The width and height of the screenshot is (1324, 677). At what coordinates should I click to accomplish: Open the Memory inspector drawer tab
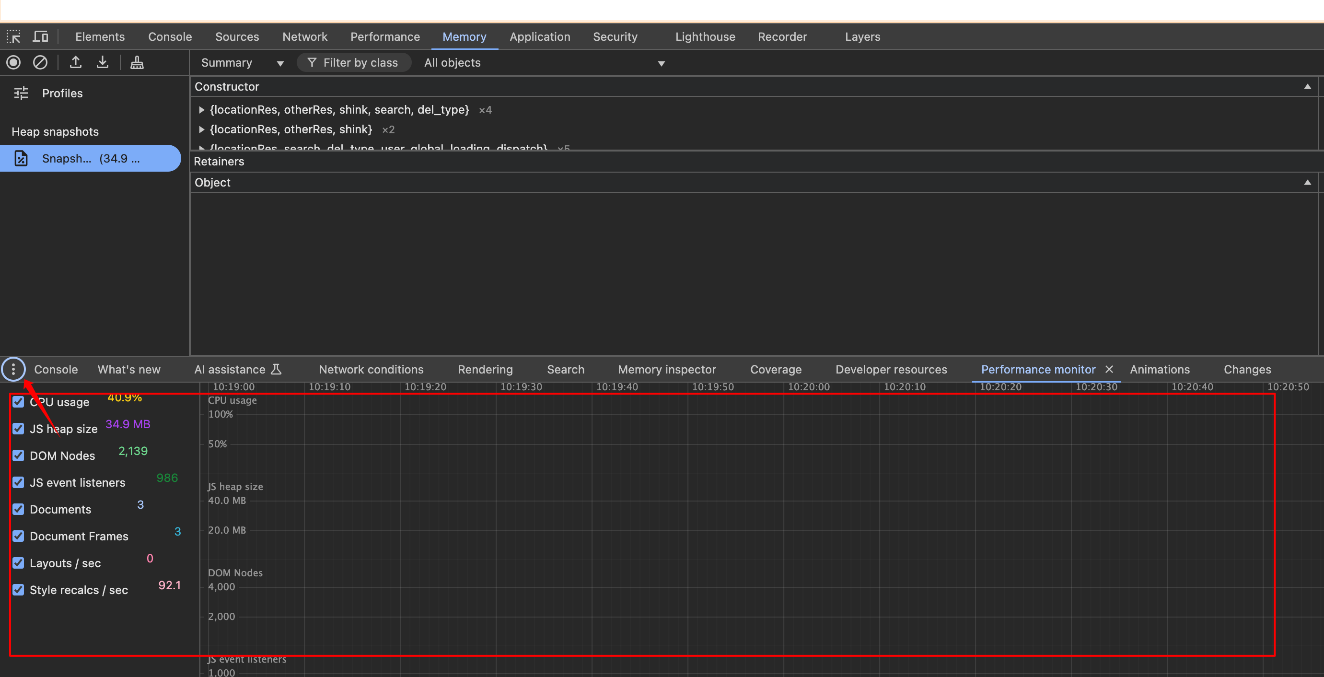point(667,369)
